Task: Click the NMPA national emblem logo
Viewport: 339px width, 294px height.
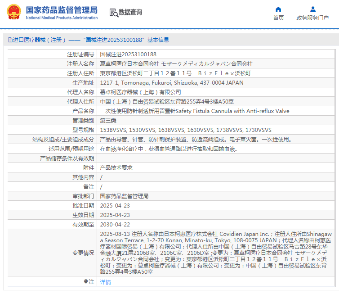Action: point(13,12)
